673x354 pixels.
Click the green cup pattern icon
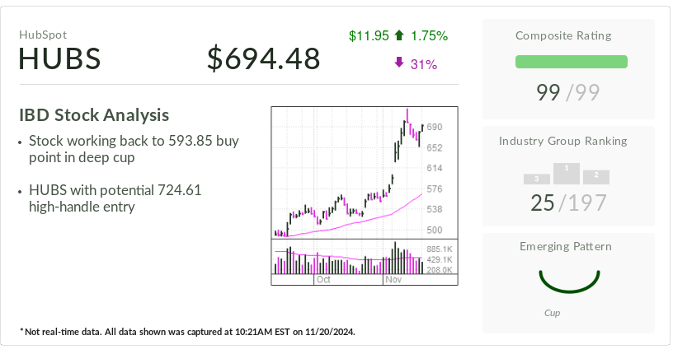click(x=567, y=281)
